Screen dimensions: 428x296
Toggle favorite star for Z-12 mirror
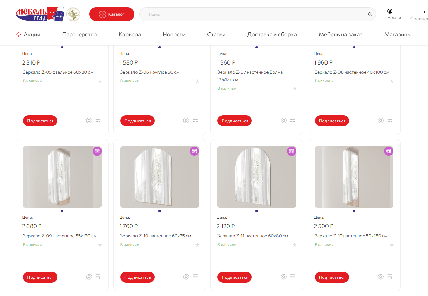(x=392, y=245)
